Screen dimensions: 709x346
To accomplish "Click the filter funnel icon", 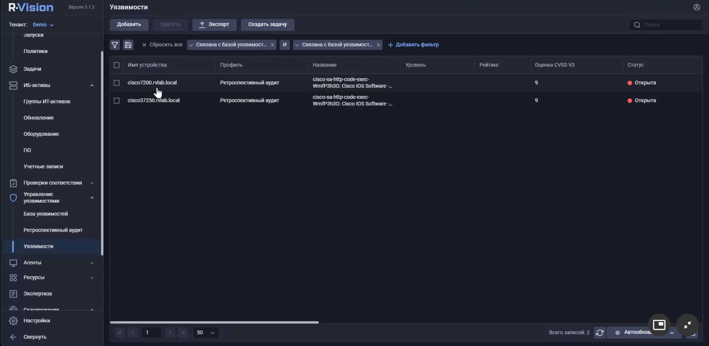I will click(115, 45).
